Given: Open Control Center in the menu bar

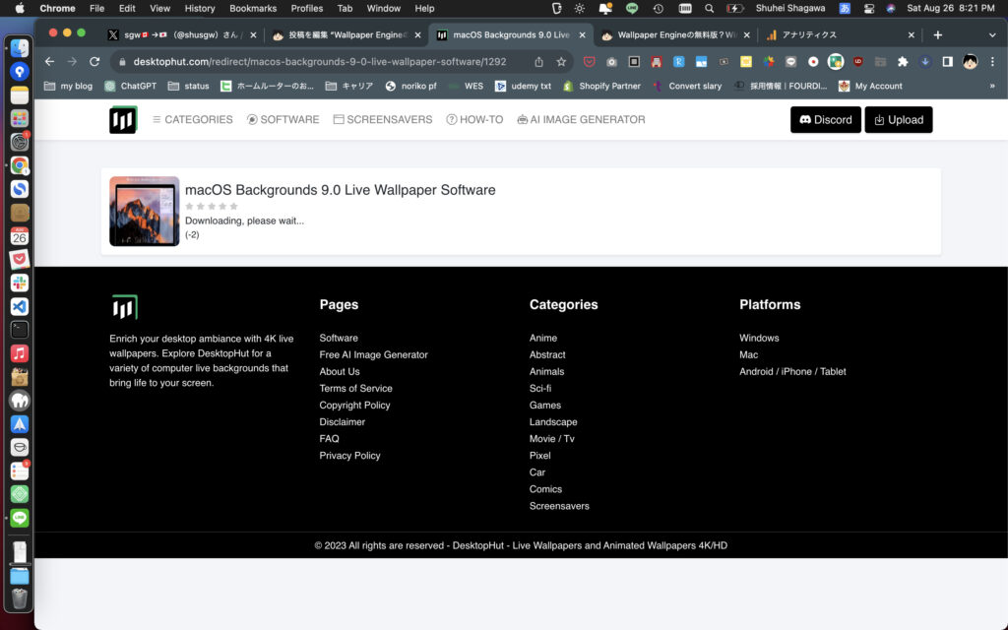Looking at the screenshot, I should 869,8.
